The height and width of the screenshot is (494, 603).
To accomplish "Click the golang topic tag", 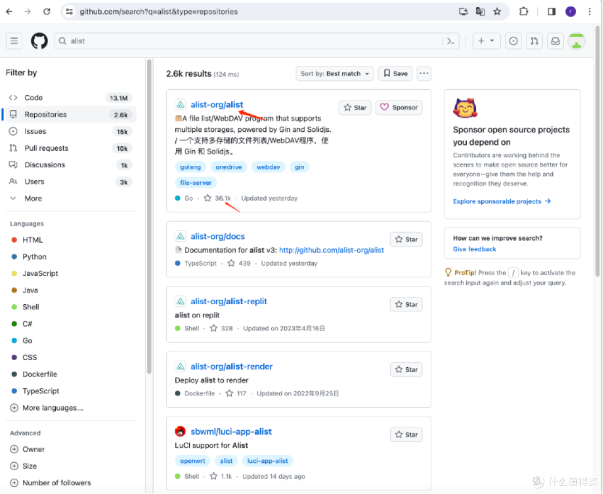I will click(190, 167).
